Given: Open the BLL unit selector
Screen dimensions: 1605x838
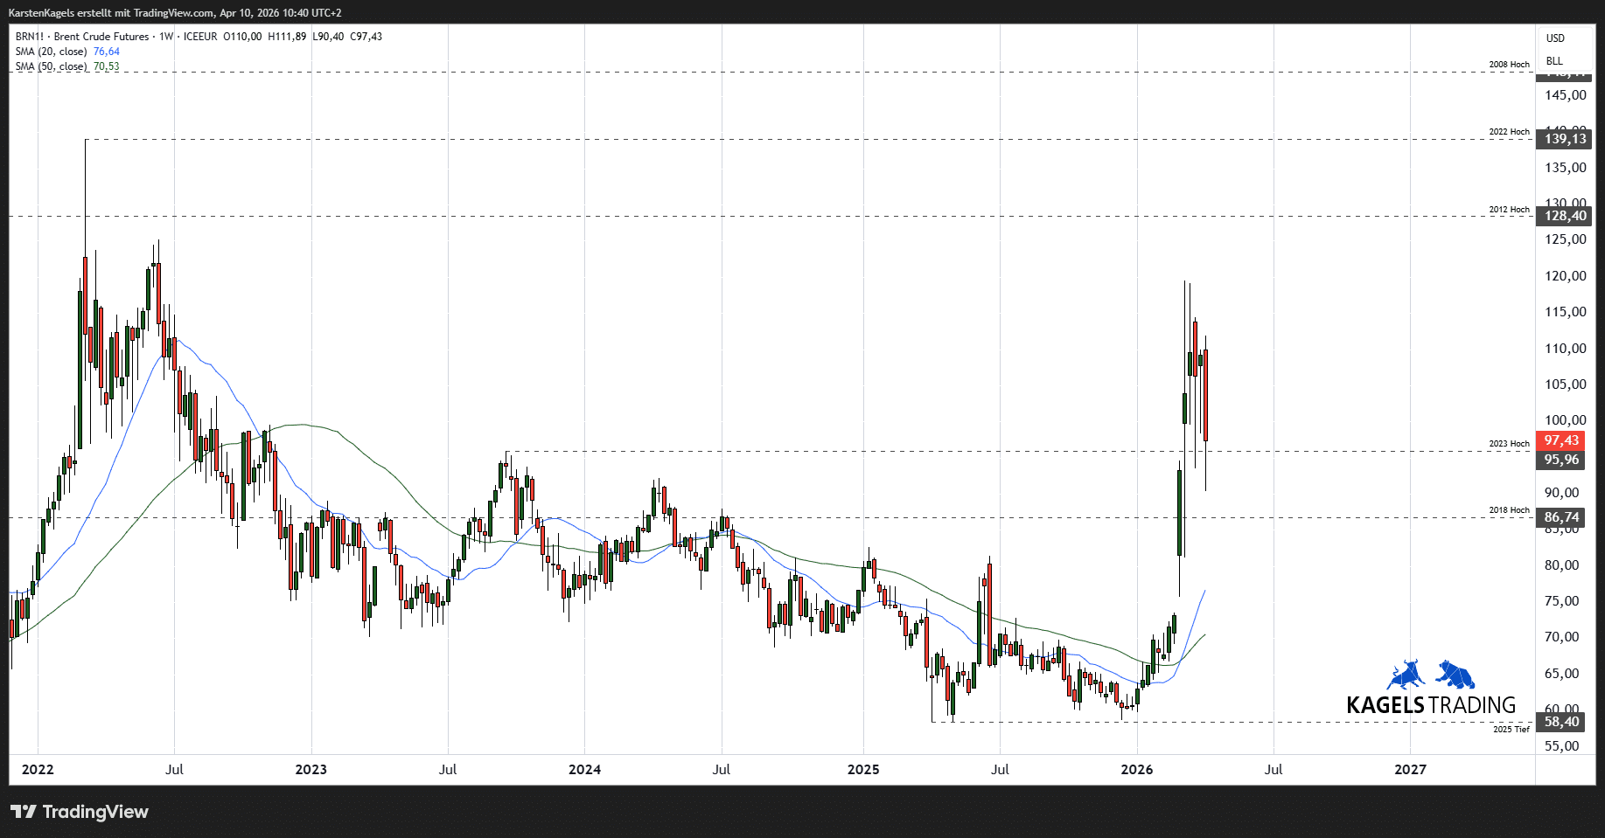Looking at the screenshot, I should point(1554,61).
